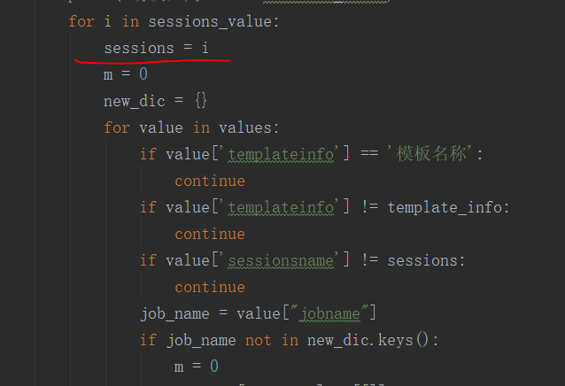Image resolution: width=565 pixels, height=386 pixels.
Task: Click the 'template_info' variable in comparison
Action: pos(445,208)
